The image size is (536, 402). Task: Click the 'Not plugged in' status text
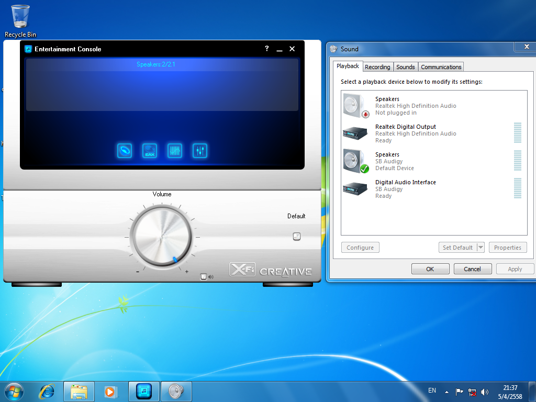[x=396, y=113]
